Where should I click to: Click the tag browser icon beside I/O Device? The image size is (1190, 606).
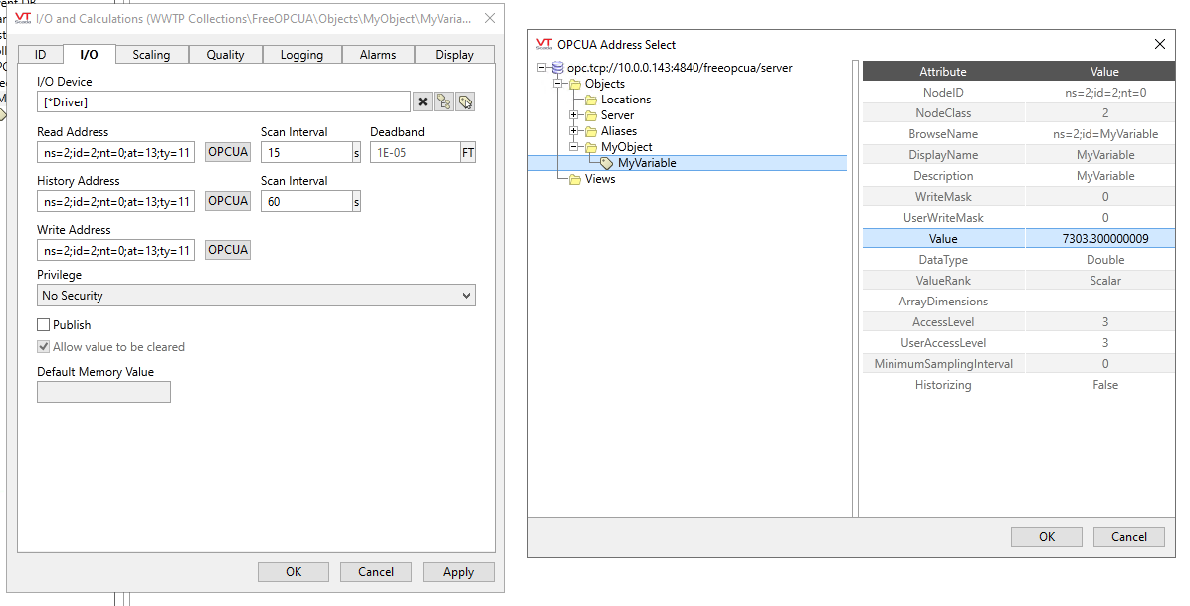tap(444, 101)
